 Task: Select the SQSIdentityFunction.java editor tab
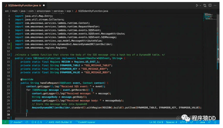(x=23, y=5)
